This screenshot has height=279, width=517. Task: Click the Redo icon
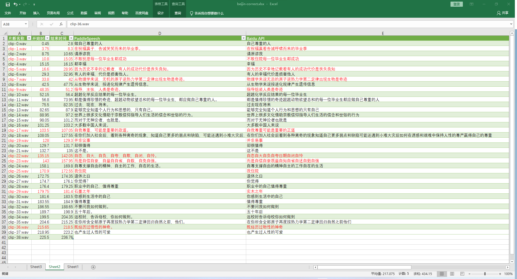coord(25,4)
